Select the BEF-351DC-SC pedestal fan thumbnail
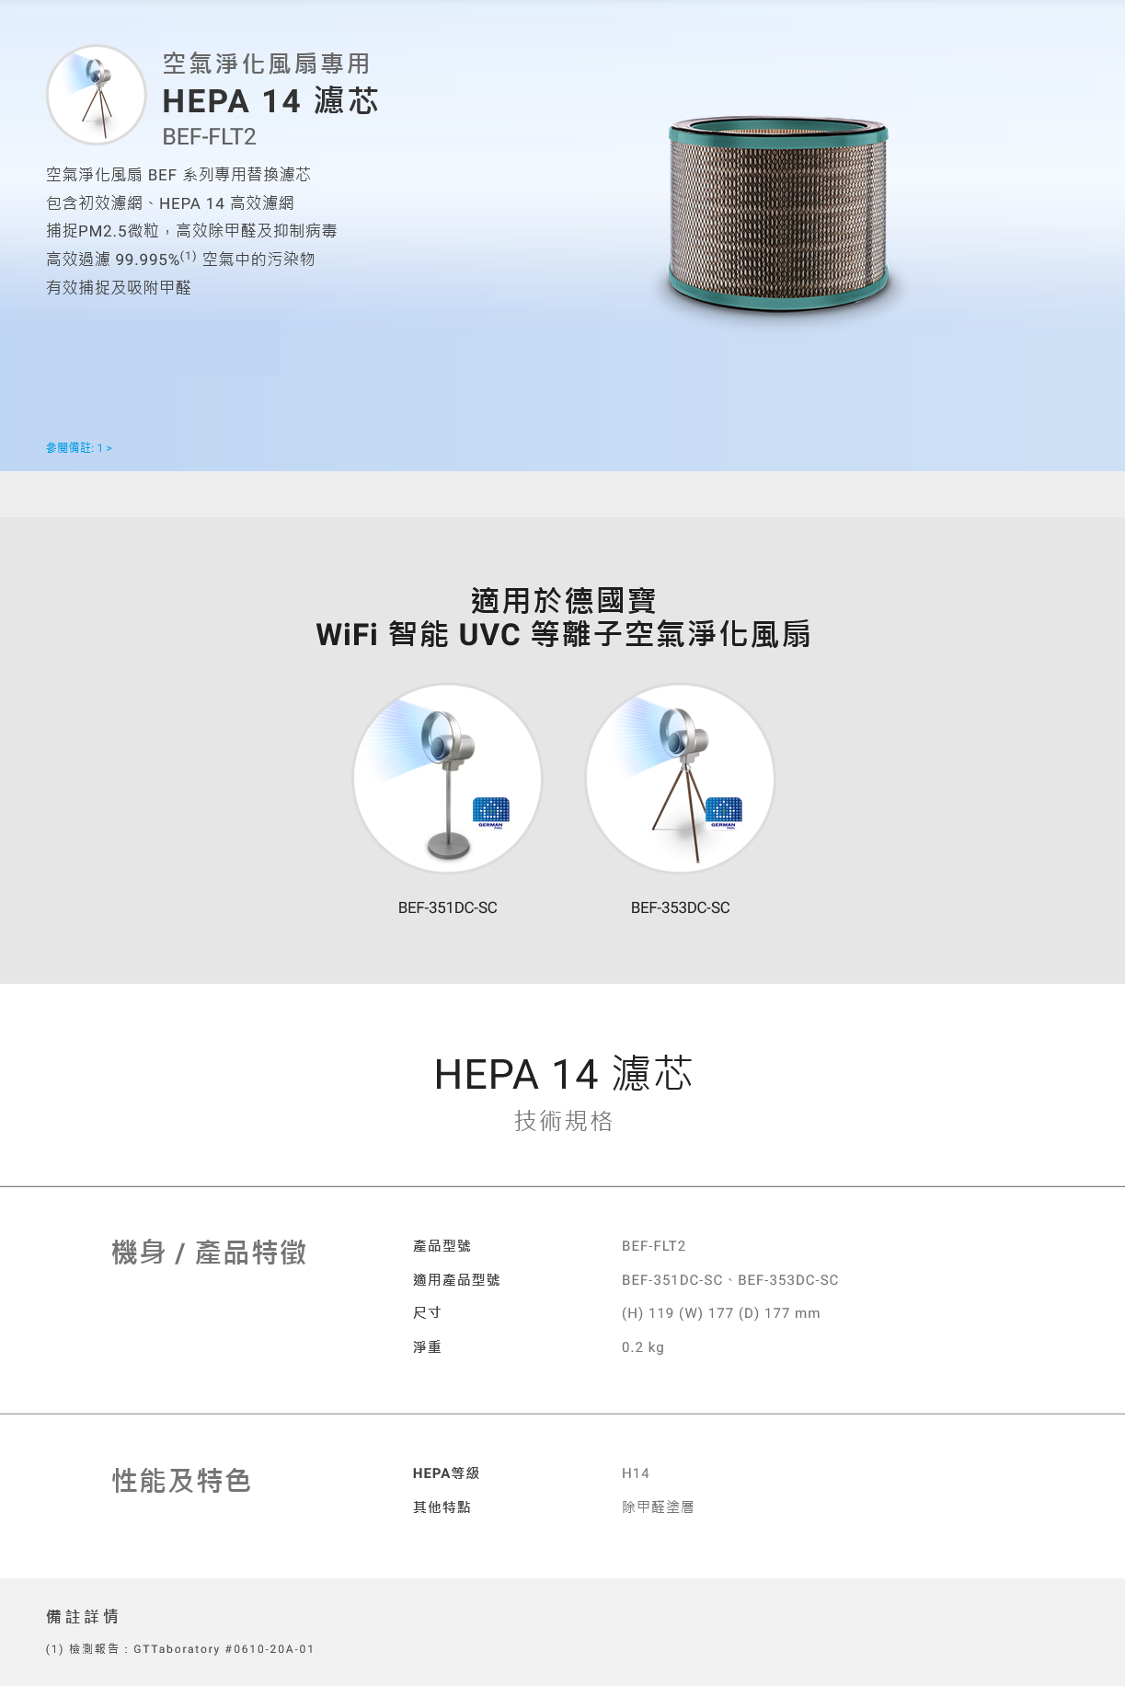1125x1686 pixels. (448, 779)
